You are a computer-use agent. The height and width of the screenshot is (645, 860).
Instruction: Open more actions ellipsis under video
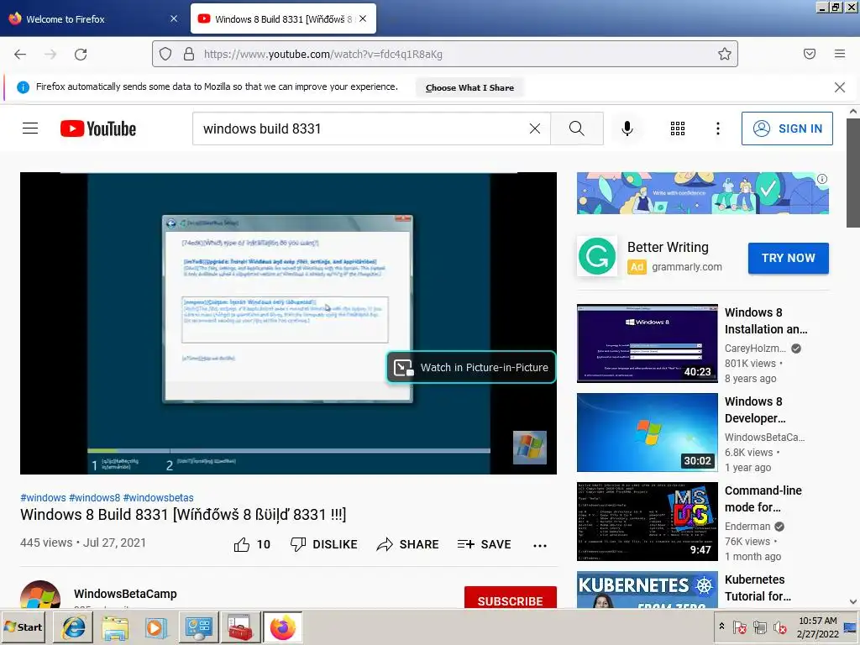pos(540,545)
